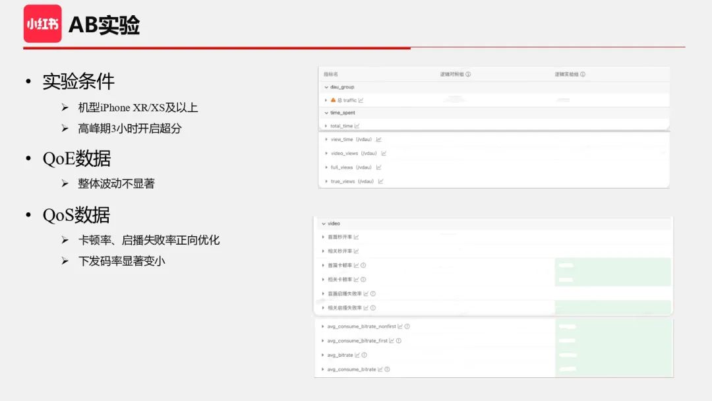Expand the avg_consume_bitrate_first row triangle
The width and height of the screenshot is (712, 401).
coord(323,340)
